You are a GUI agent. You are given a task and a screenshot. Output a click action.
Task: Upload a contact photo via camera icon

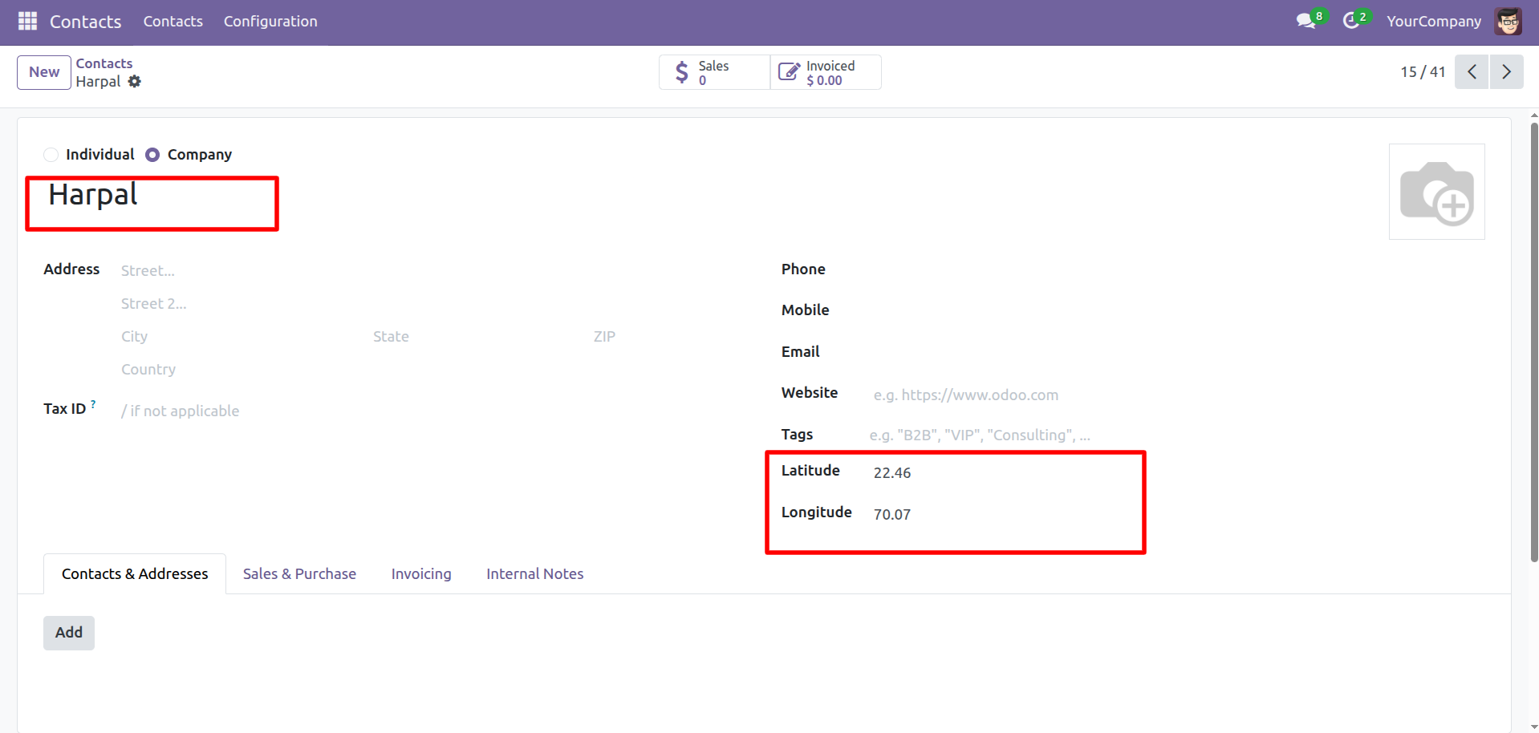[1436, 192]
